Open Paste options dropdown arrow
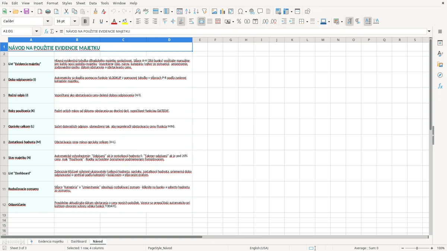Image resolution: width=447 pixels, height=251 pixels. (88, 12)
